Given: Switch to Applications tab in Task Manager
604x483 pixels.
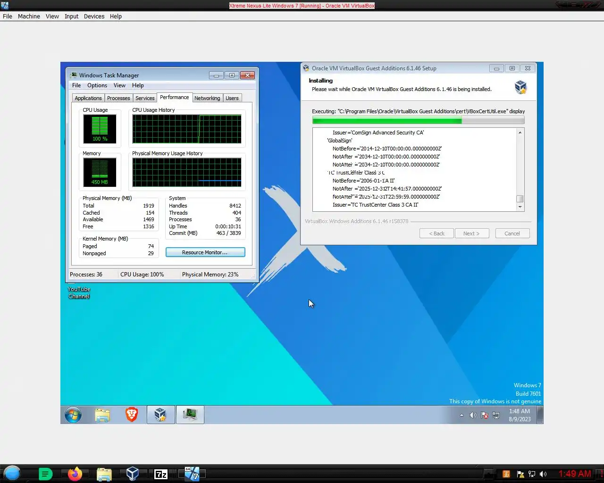Looking at the screenshot, I should click(88, 98).
